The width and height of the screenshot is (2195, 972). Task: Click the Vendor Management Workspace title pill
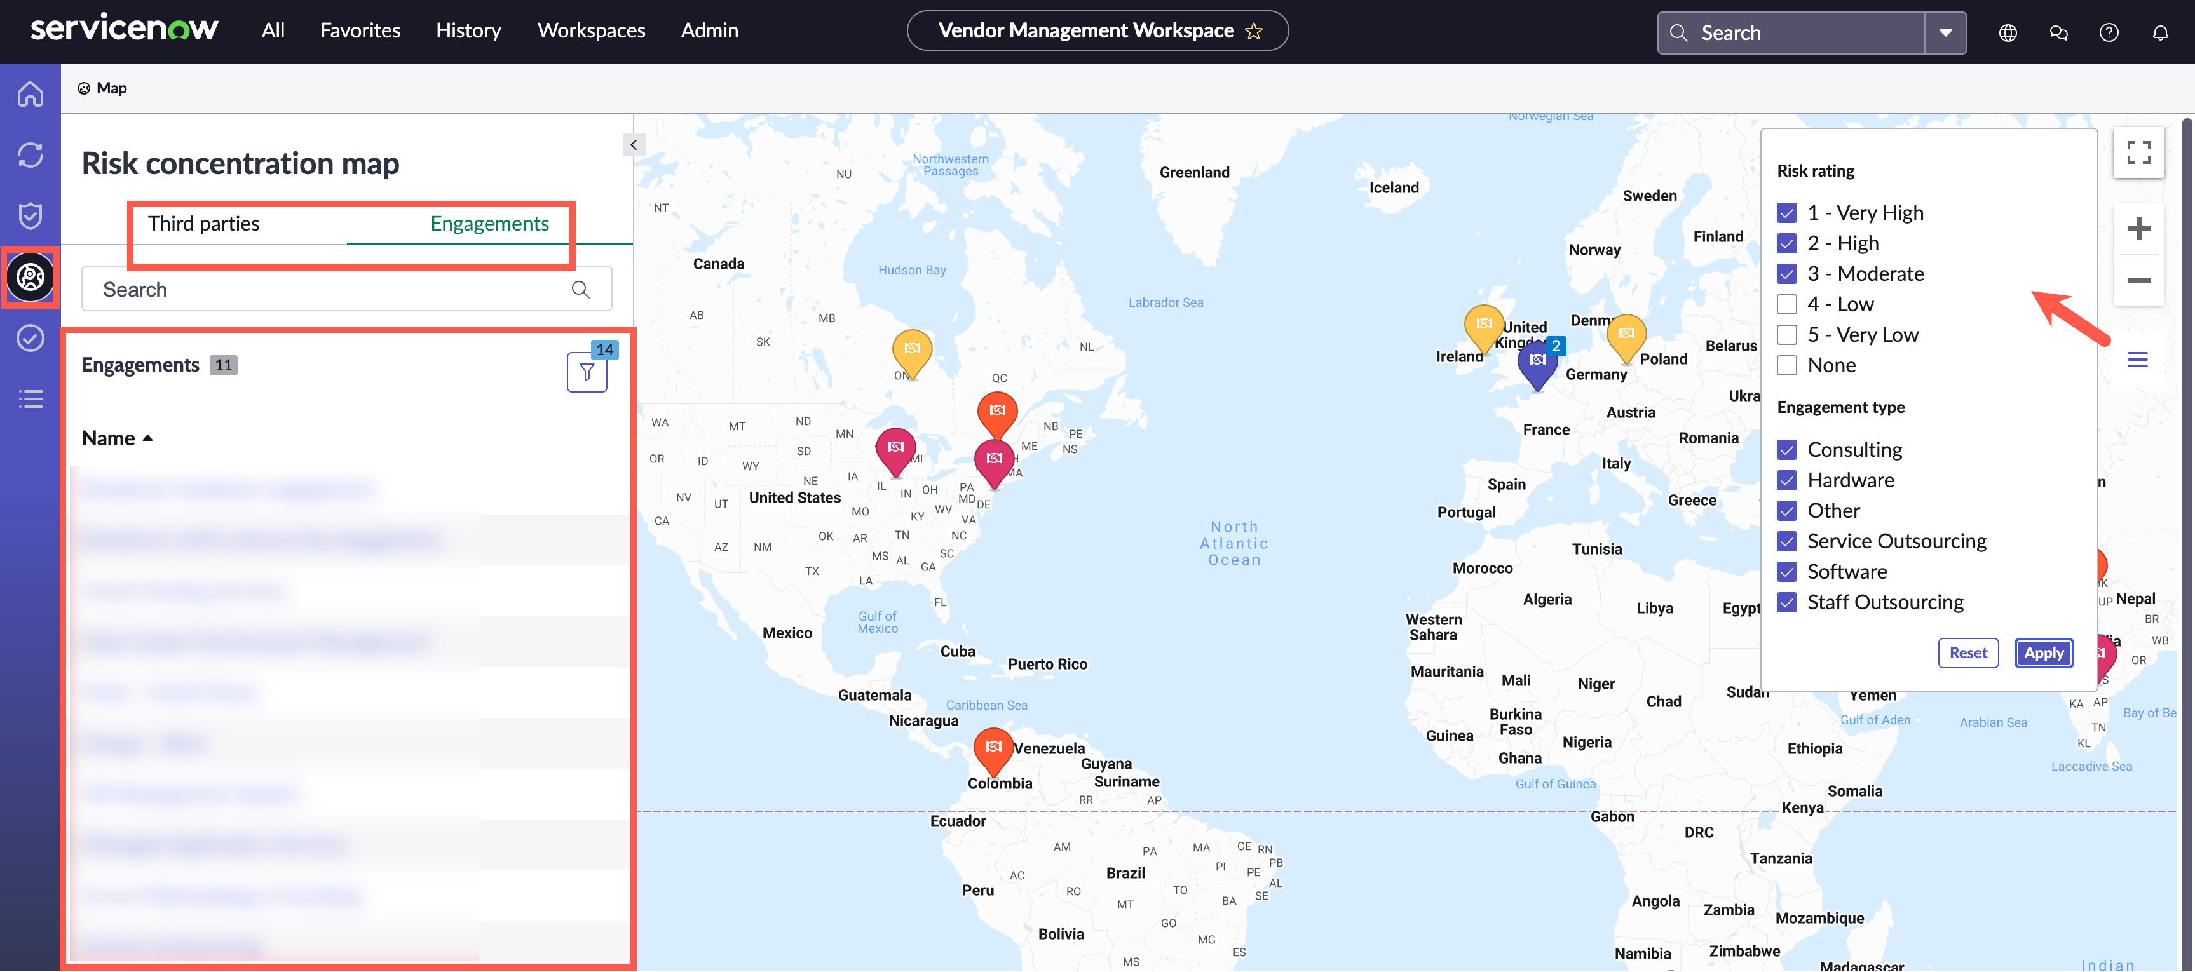coord(1097,32)
